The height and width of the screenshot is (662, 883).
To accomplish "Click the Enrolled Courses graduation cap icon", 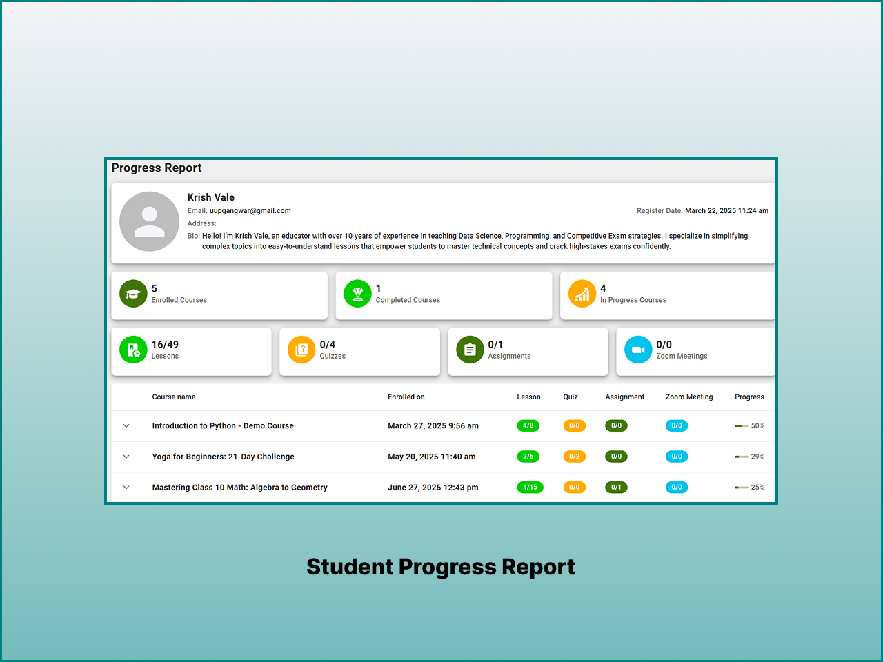I will pyautogui.click(x=132, y=293).
